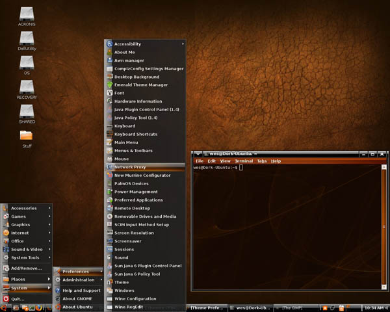Switch to wes@Dork-Ubuntu taskbar button
The height and width of the screenshot is (312, 390).
(250, 308)
